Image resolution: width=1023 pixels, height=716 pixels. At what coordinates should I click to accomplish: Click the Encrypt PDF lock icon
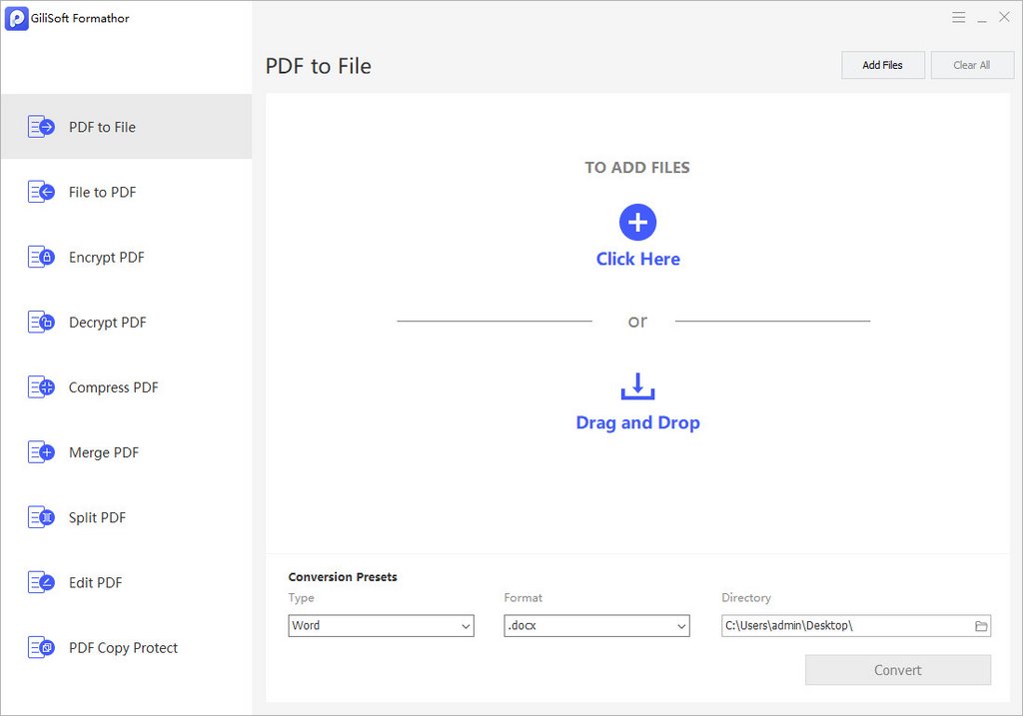pyautogui.click(x=41, y=258)
